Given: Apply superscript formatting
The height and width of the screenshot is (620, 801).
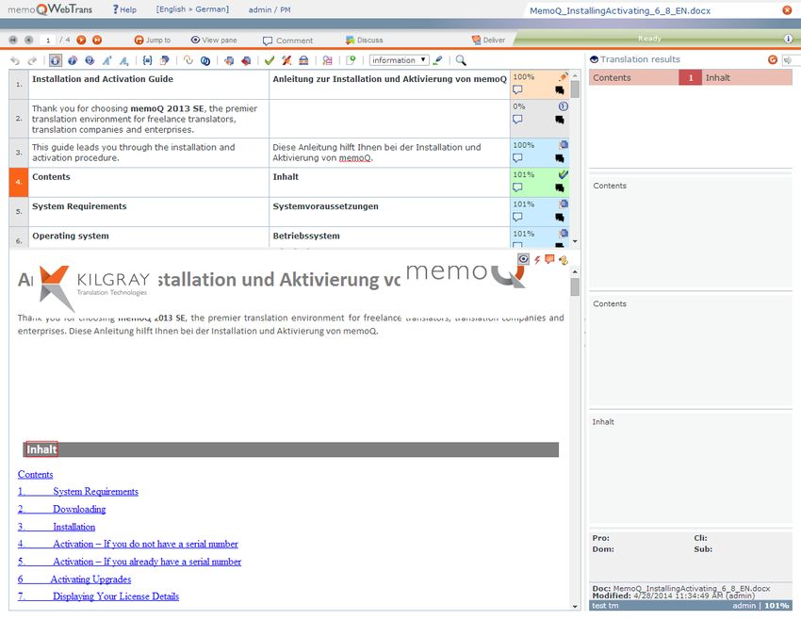Looking at the screenshot, I should [x=107, y=60].
